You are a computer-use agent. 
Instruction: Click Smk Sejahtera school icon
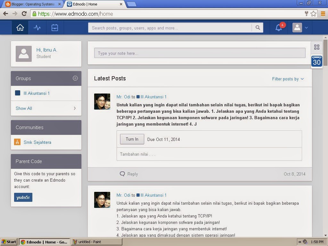(x=17, y=142)
